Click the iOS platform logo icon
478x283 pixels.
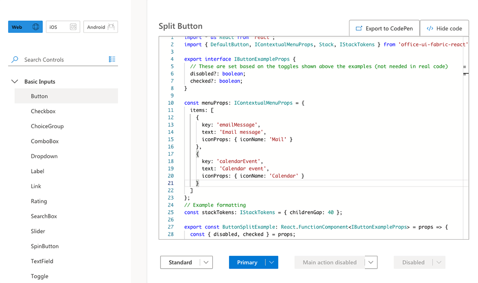[x=73, y=27]
